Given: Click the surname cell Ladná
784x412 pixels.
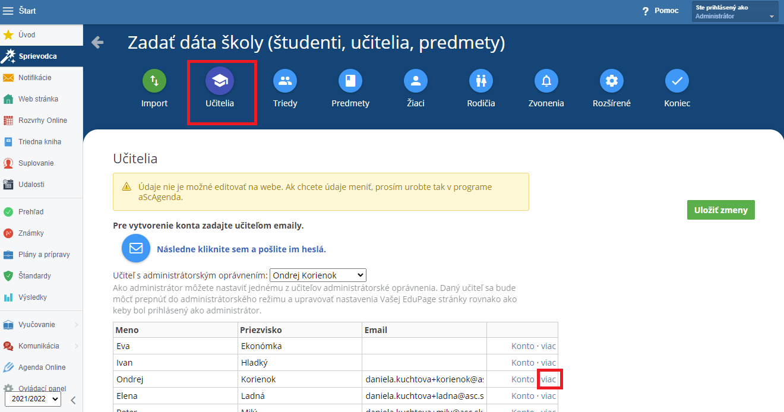Looking at the screenshot, I should coord(300,396).
